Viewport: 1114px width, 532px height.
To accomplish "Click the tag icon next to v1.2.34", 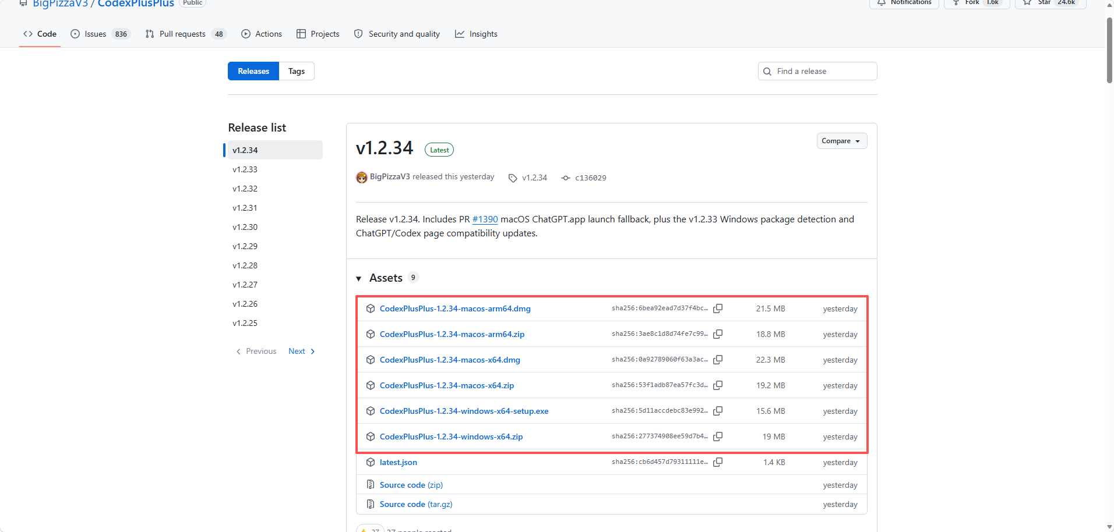I will (513, 178).
